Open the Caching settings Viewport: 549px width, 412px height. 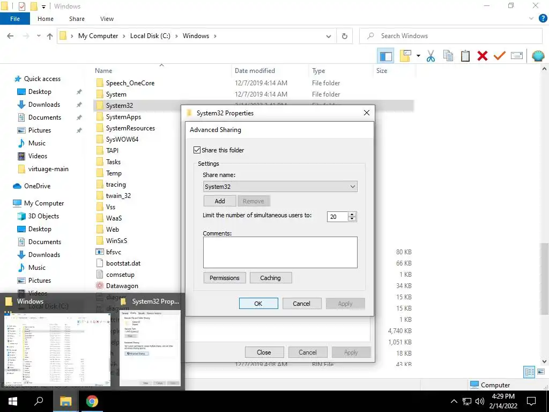271,278
